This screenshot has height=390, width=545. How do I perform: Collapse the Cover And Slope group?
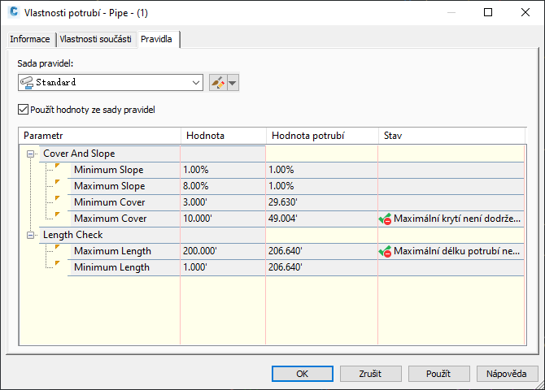coord(31,154)
